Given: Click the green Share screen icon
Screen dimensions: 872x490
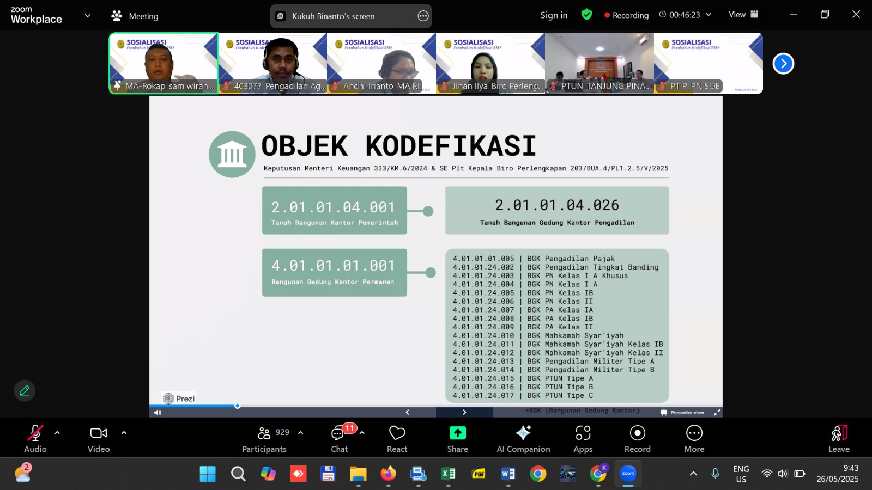Looking at the screenshot, I should [457, 433].
